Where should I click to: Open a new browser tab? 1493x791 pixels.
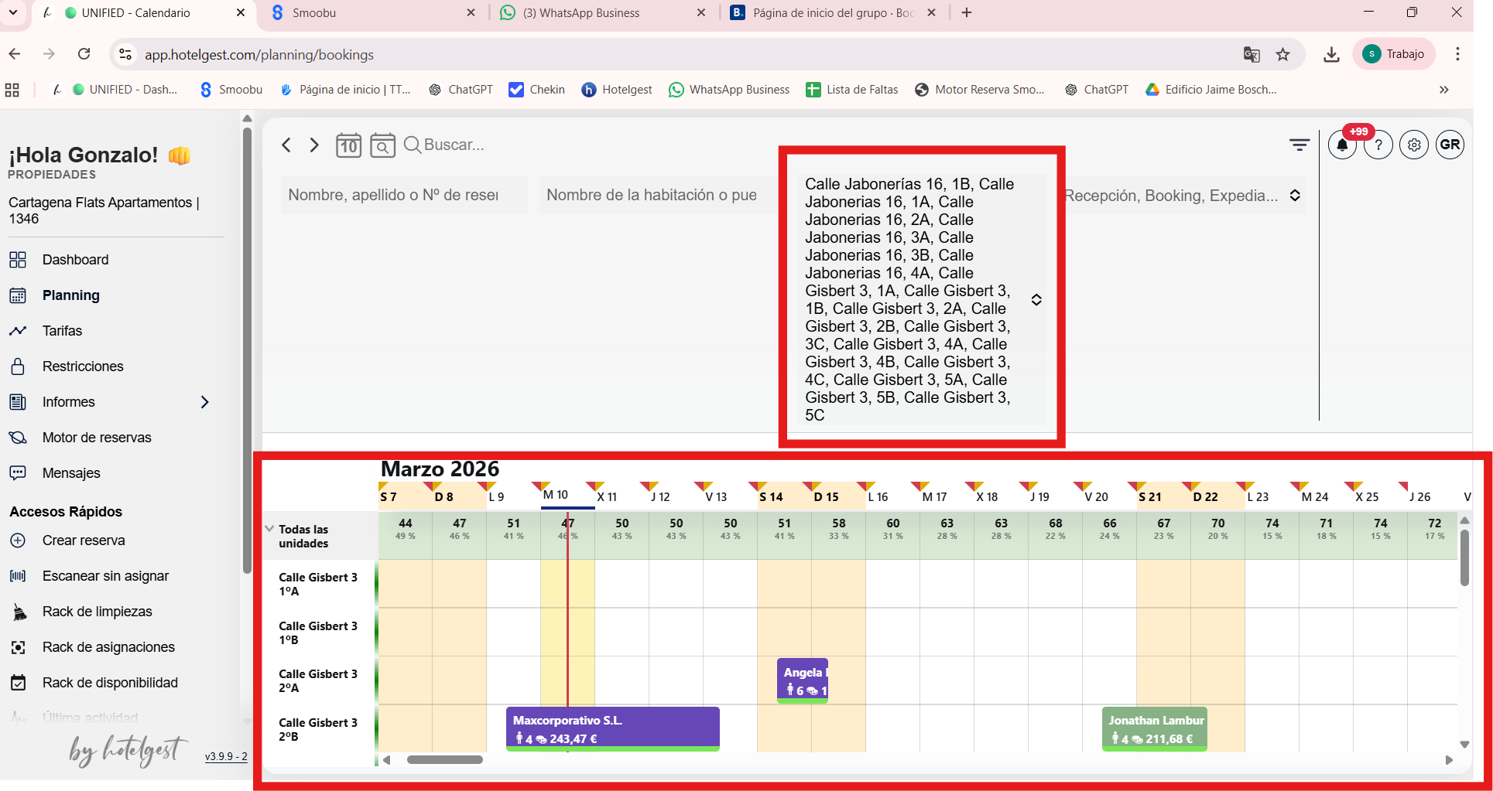967,13
